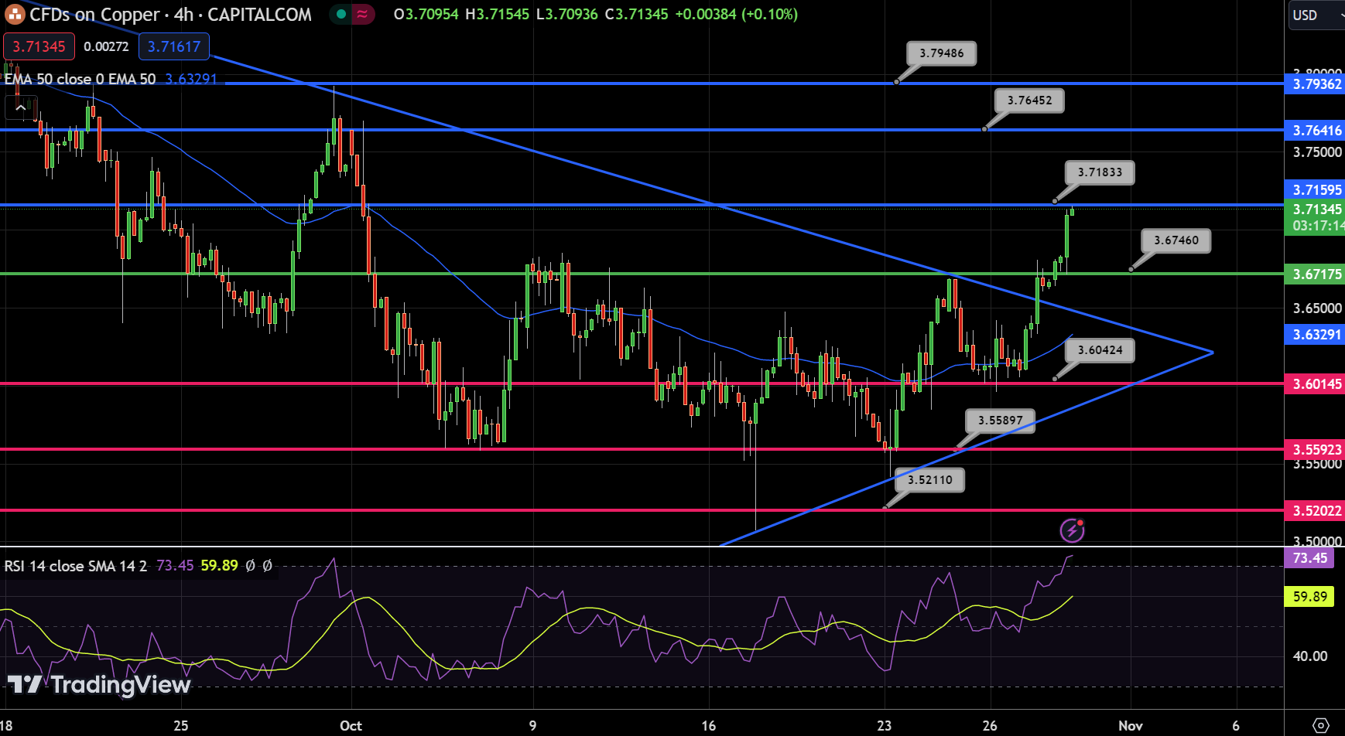The image size is (1345, 736).
Task: Open the purple lightning events icon
Action: pos(1072,530)
